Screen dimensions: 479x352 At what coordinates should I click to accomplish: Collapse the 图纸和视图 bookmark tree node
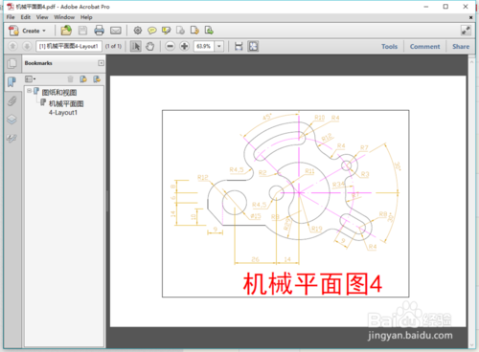(29, 91)
